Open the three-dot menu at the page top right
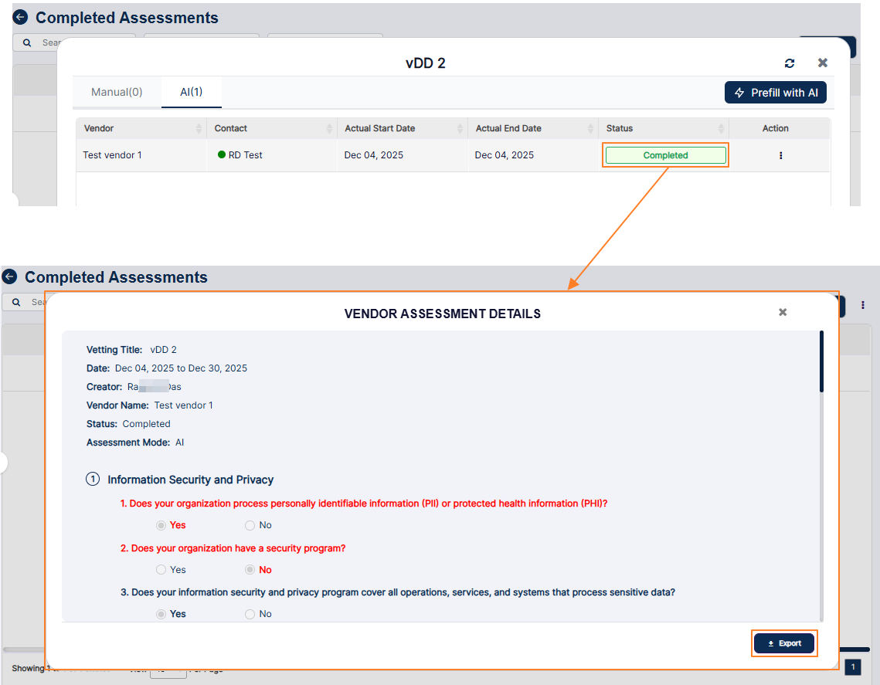Viewport: 880px width, 685px height. (x=863, y=306)
